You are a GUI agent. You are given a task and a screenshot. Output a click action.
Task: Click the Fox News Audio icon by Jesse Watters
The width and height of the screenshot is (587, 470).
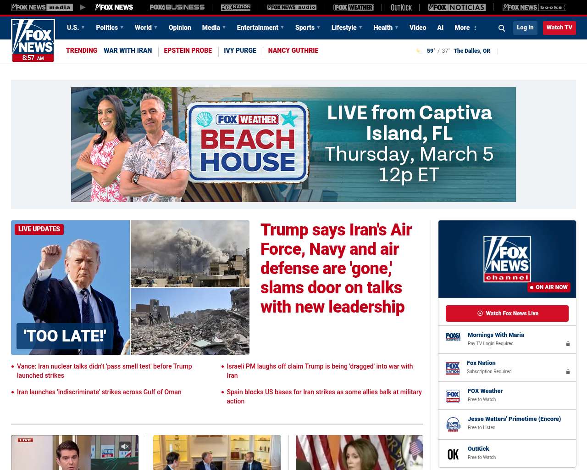[453, 424]
